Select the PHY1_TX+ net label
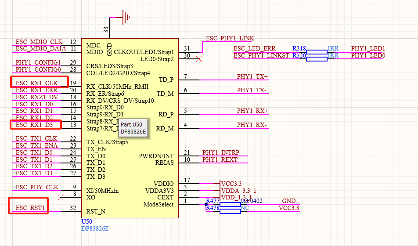 click(252, 76)
